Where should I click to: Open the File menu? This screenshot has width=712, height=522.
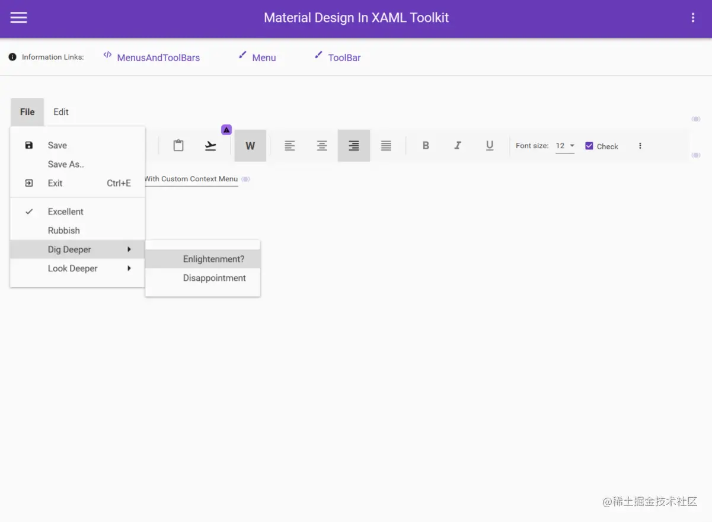click(x=27, y=112)
